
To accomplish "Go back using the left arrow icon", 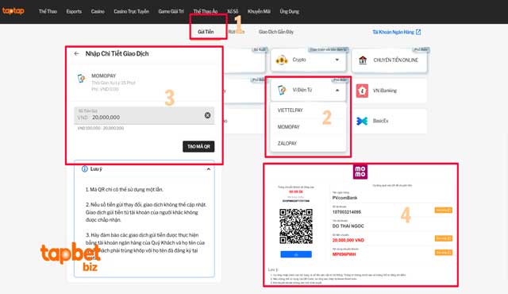I will 76,53.
